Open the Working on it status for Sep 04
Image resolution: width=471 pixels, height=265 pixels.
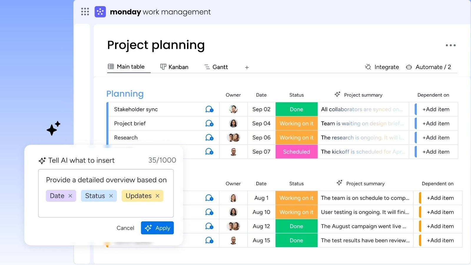[296, 123]
